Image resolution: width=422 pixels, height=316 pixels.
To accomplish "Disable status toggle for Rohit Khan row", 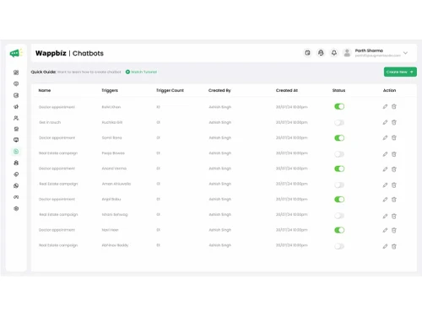I will (339, 106).
